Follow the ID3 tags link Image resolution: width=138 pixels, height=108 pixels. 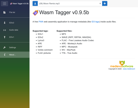pos(95,22)
